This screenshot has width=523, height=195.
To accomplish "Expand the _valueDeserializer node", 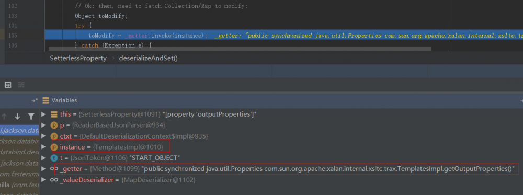I will (x=43, y=180).
